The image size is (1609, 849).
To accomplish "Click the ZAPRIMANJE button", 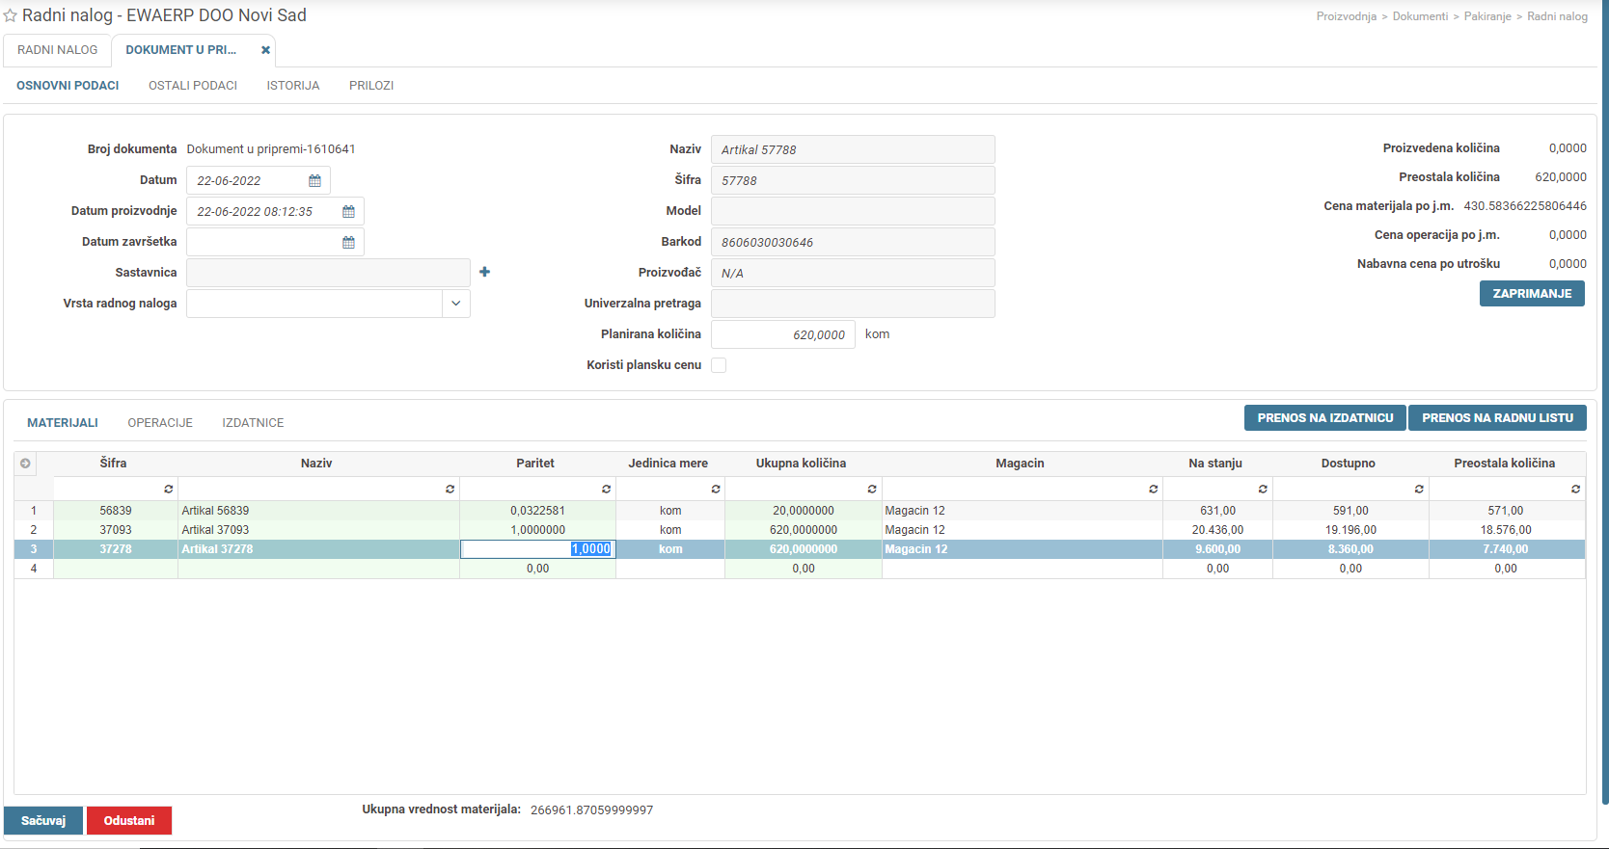I will [x=1532, y=294].
